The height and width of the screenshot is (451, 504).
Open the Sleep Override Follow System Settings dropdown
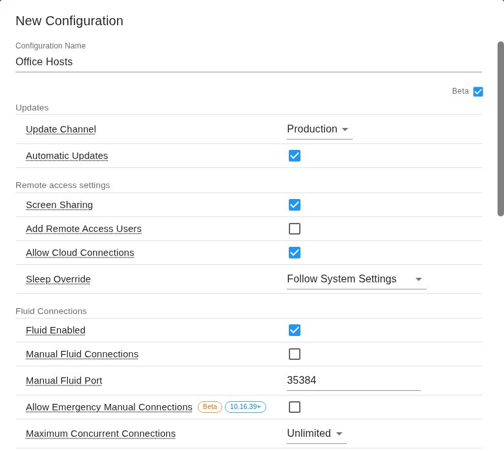pos(357,279)
